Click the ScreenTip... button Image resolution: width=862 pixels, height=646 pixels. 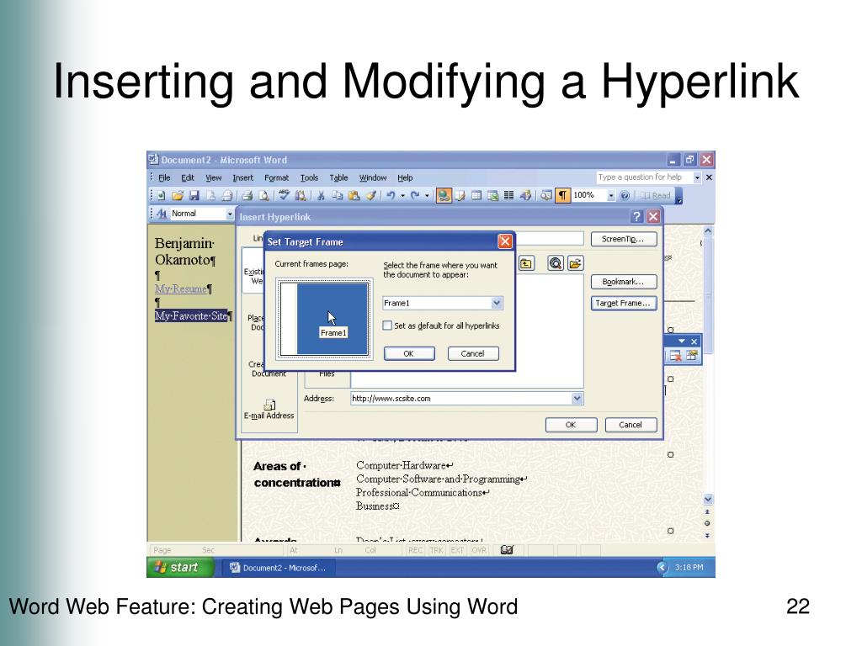(624, 239)
